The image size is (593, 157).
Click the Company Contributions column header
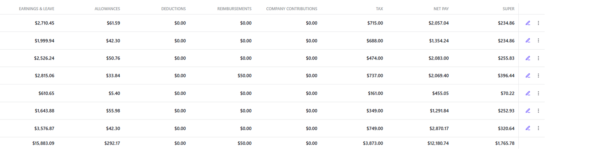[x=292, y=9]
